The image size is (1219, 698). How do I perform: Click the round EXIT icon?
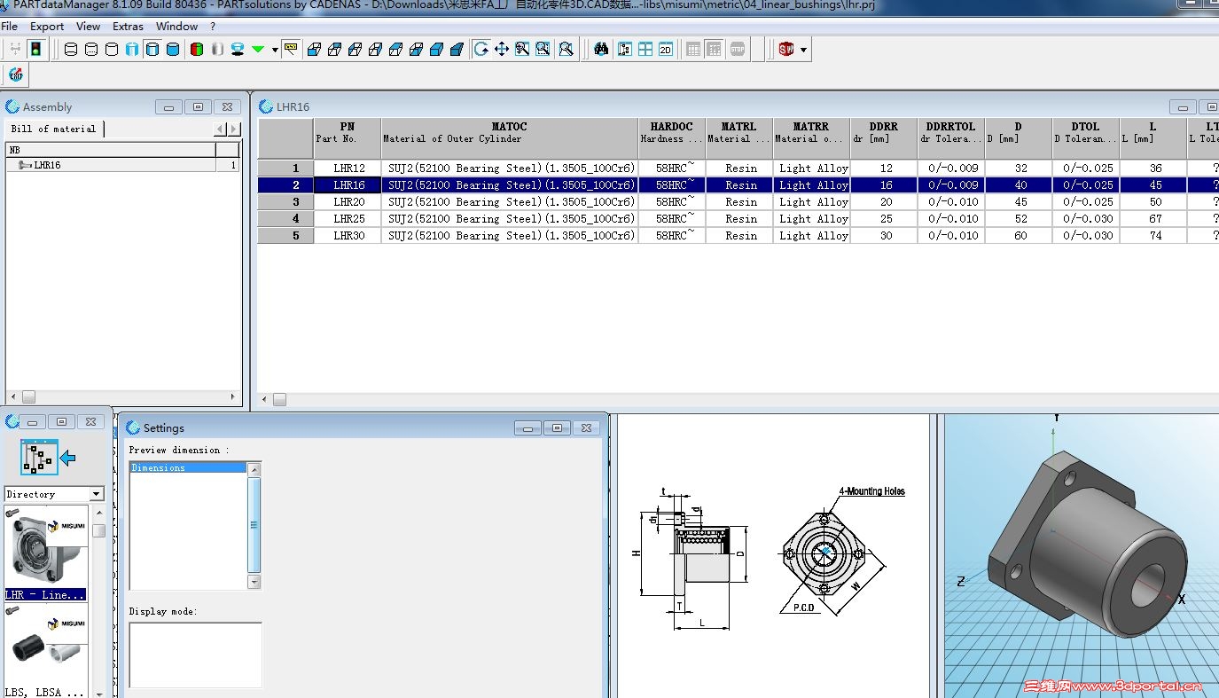pyautogui.click(x=16, y=75)
